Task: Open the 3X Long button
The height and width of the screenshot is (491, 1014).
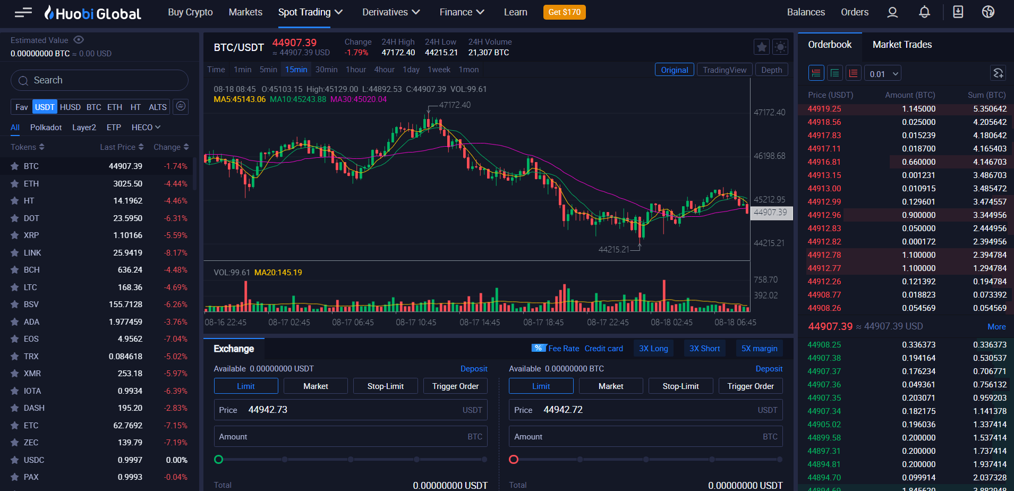Action: click(x=653, y=348)
